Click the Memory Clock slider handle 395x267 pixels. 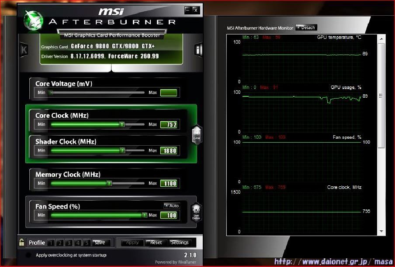coord(109,183)
